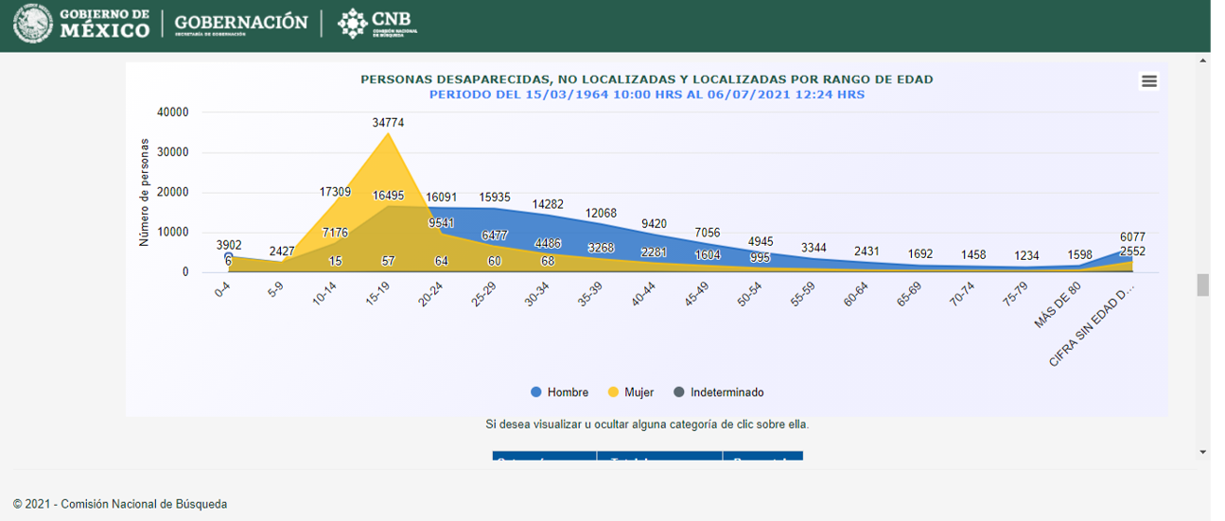
Task: Click the chart title about rango de edad
Action: point(646,79)
